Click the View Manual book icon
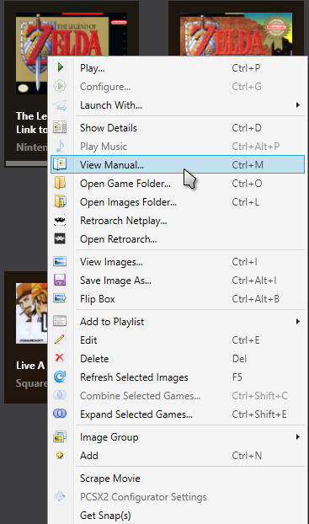Screen dimensions: 309x524 click(60, 164)
